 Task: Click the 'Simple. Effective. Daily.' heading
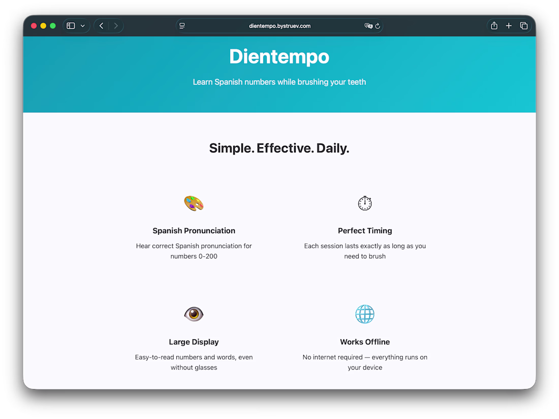(279, 148)
